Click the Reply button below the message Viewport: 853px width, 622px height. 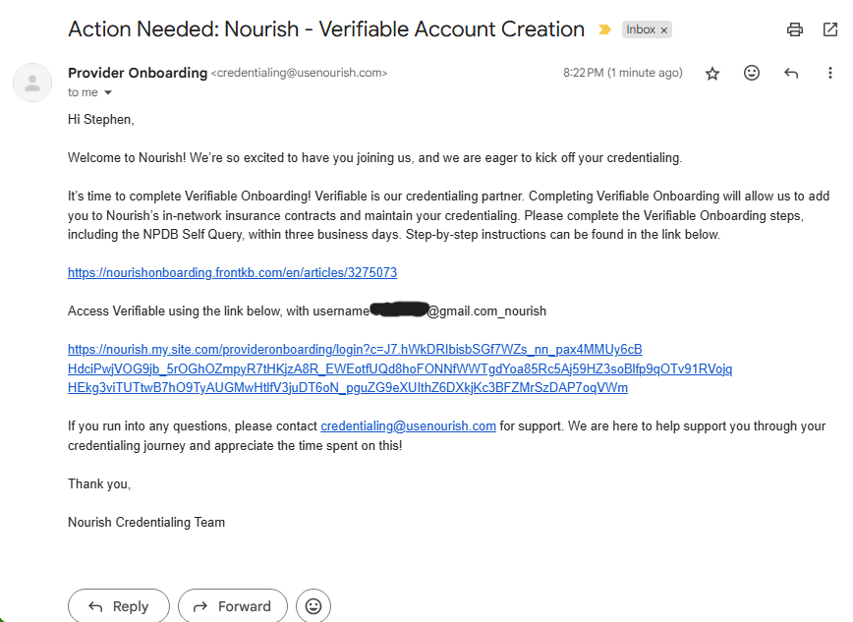click(x=119, y=606)
